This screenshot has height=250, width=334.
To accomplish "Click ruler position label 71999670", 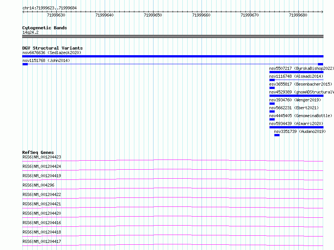I will 250,15.
